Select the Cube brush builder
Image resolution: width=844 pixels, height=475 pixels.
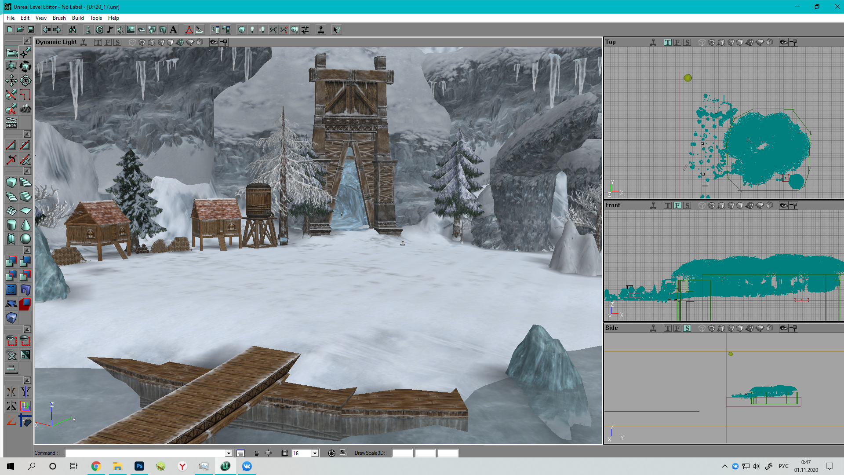coord(11,182)
